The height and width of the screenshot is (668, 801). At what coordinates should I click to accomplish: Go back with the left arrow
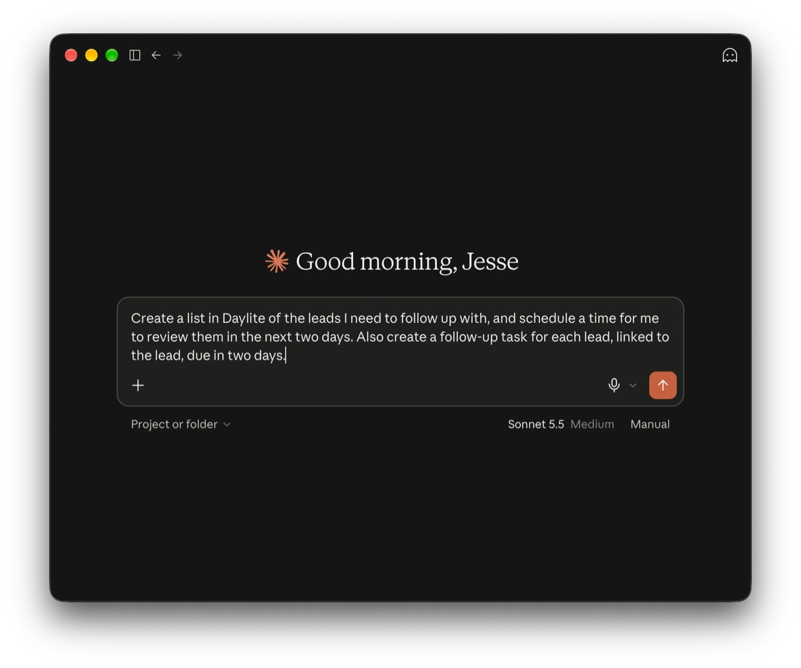[x=156, y=55]
